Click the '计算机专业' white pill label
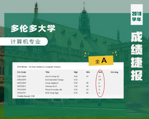Image resolution: width=149 pixels, height=119 pixels. click(x=24, y=41)
